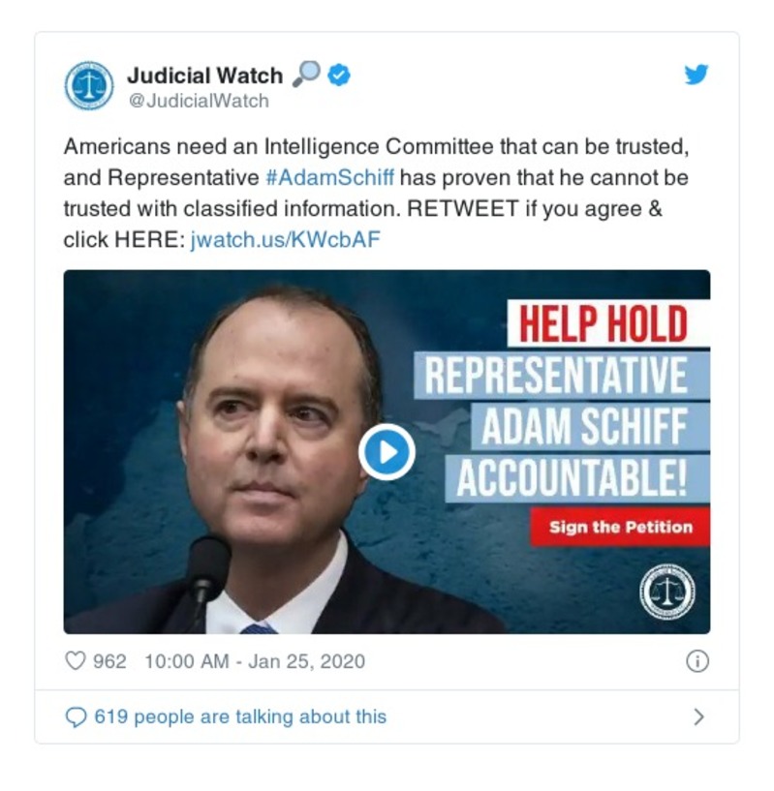This screenshot has height=791, width=774.
Task: Open the #AdamSchiff hashtag
Action: pos(329,177)
